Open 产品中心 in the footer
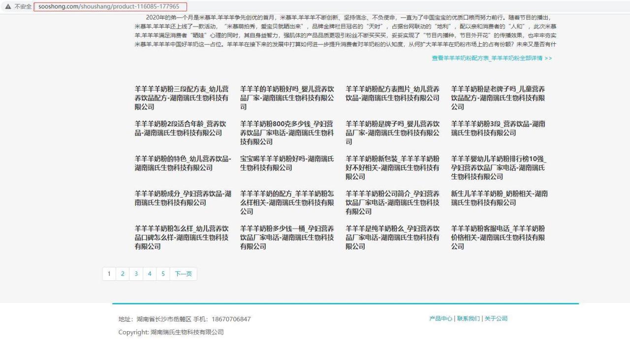630x340 pixels. click(x=440, y=319)
